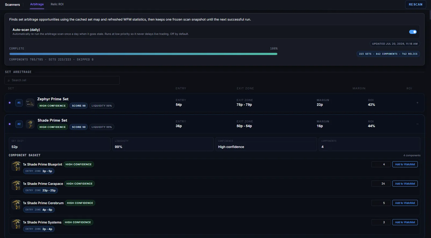Expand the Zephyr Prime Set row
Screen dimensions: 431x238
coord(417,103)
